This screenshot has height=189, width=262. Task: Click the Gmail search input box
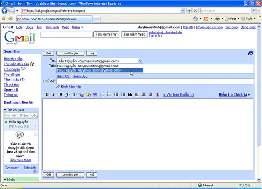pyautogui.click(x=67, y=34)
